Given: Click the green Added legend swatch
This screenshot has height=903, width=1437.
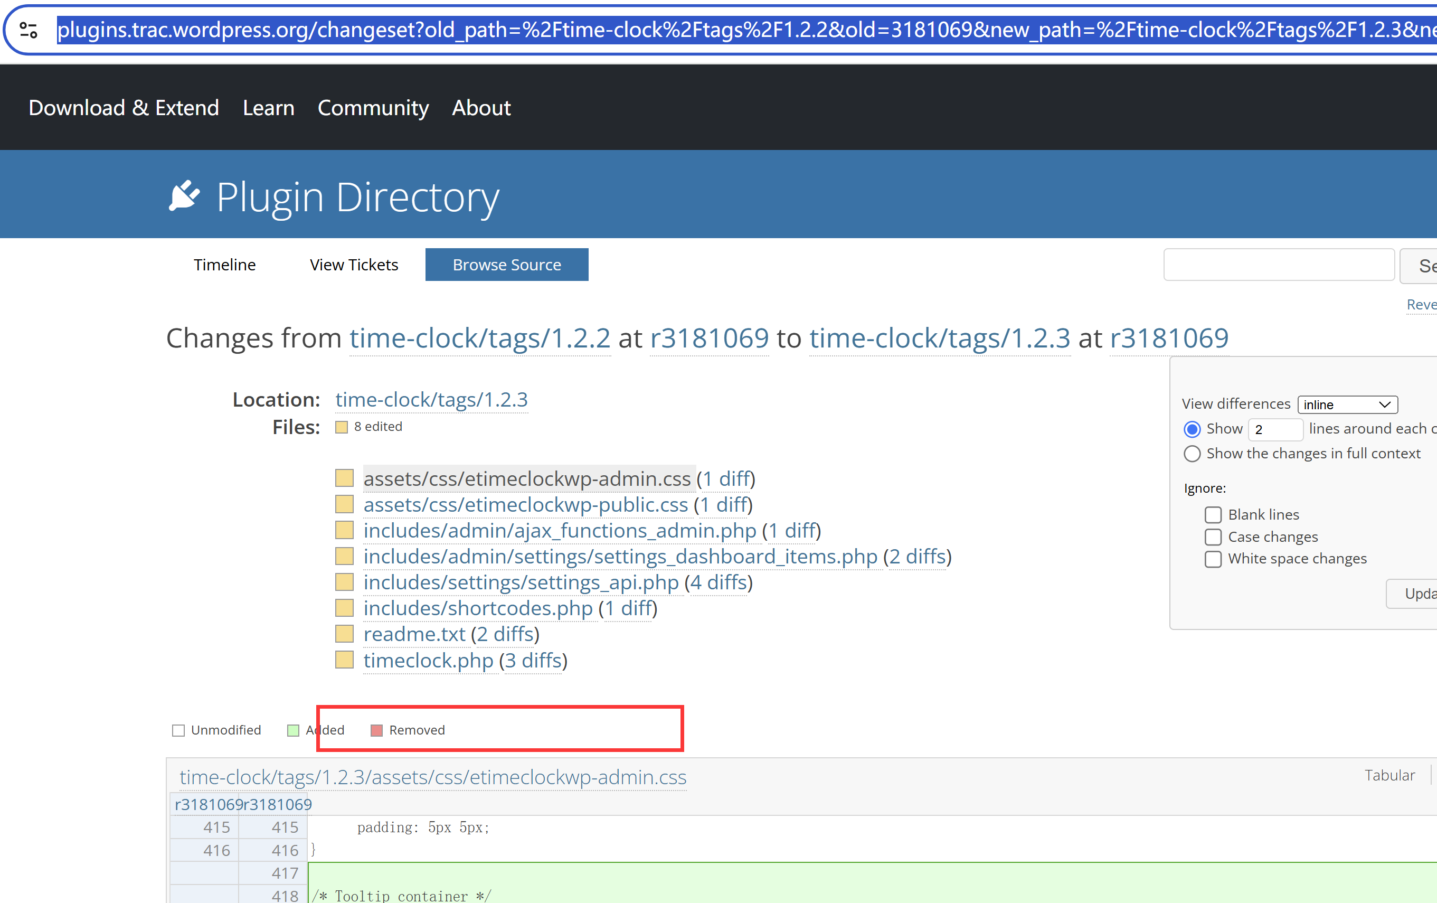Looking at the screenshot, I should [293, 730].
